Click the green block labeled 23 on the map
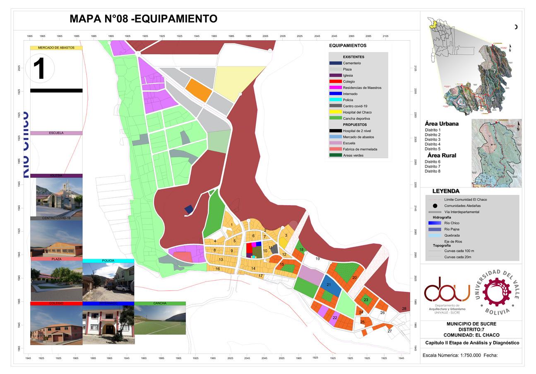 [x=366, y=300]
